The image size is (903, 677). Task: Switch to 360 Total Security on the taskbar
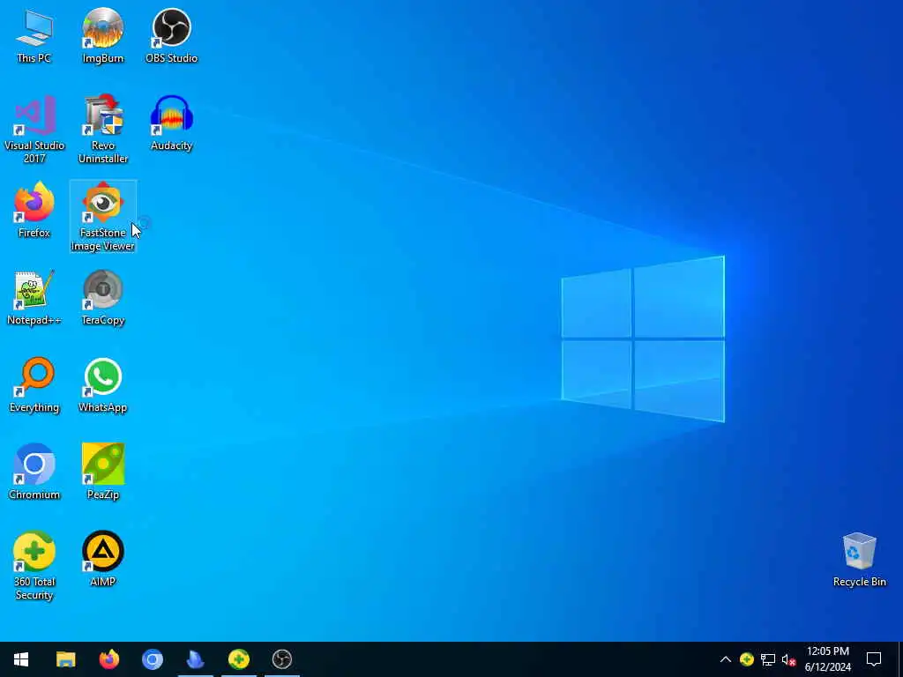tap(238, 659)
